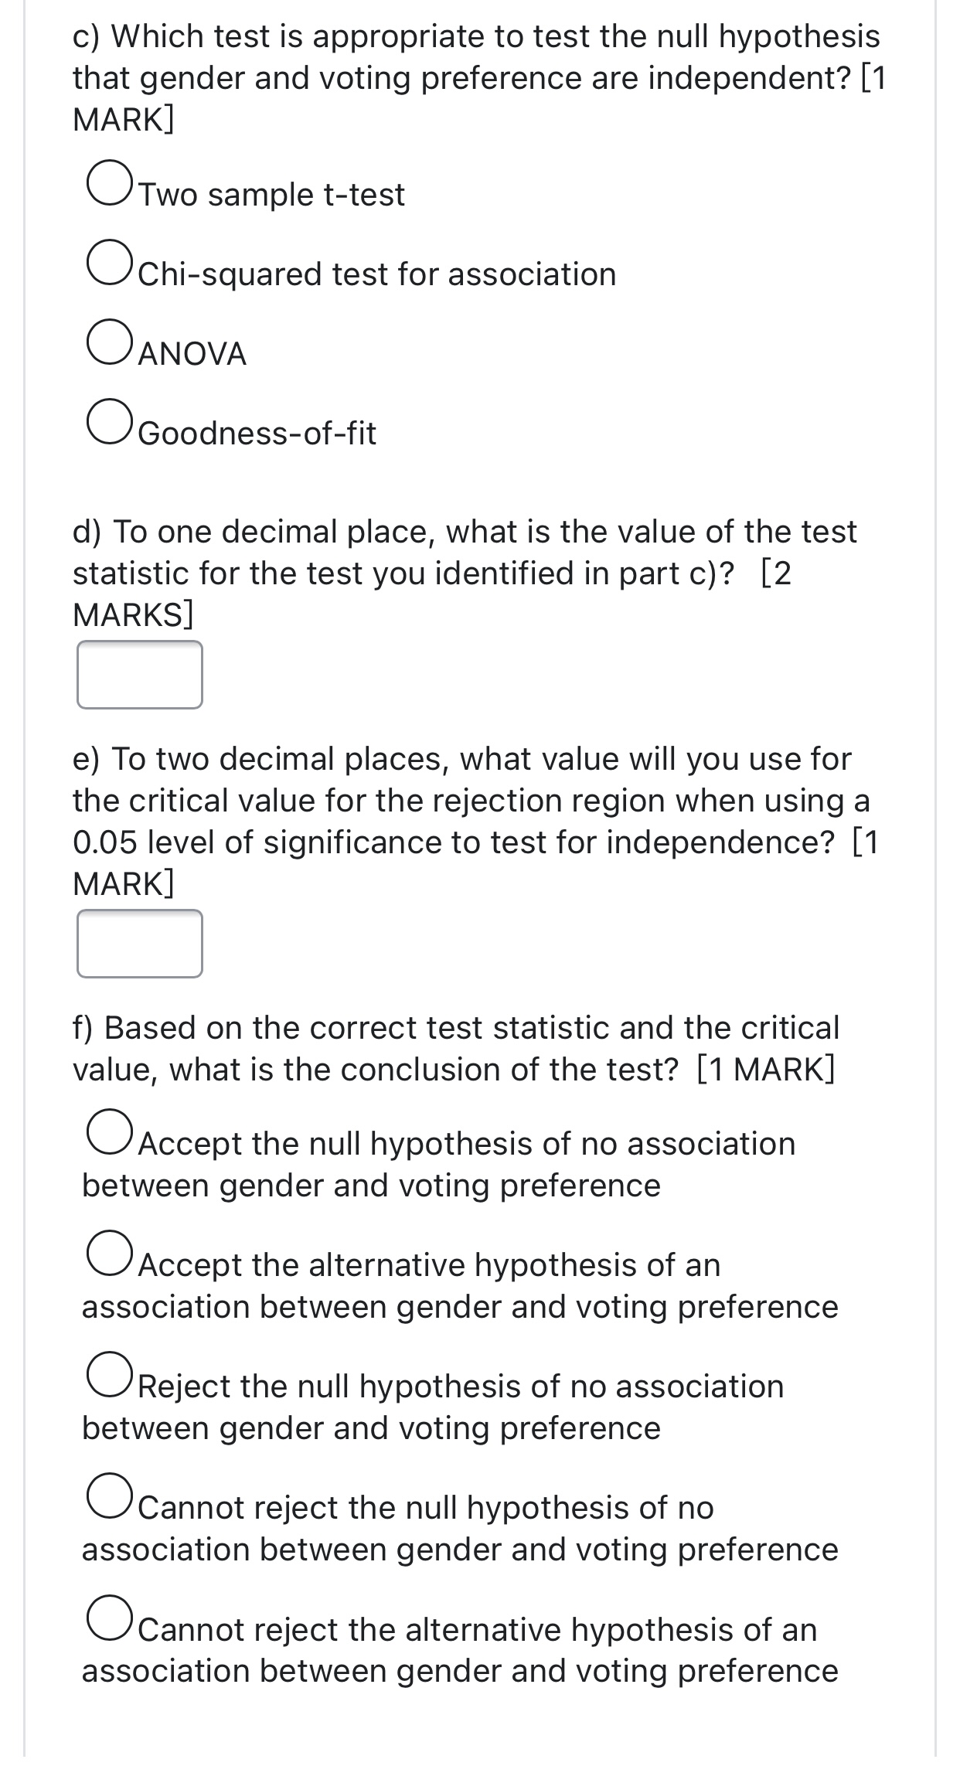Viewport: 960px width, 1766px height.
Task: Click the Two sample t-test label text
Action: click(271, 195)
